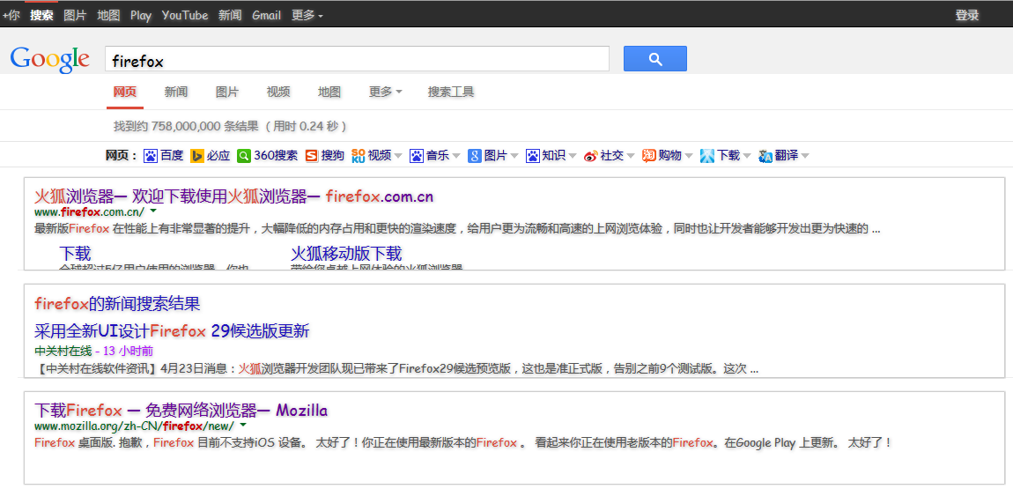Click the blue magnifier search button
The width and height of the screenshot is (1013, 489).
click(x=654, y=59)
